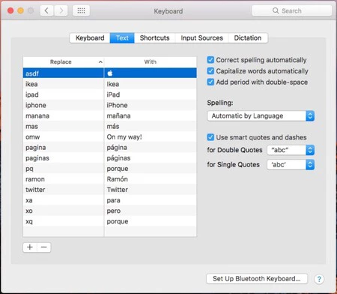Add a new text replacement with plus button
The width and height of the screenshot is (337, 294).
(x=30, y=247)
